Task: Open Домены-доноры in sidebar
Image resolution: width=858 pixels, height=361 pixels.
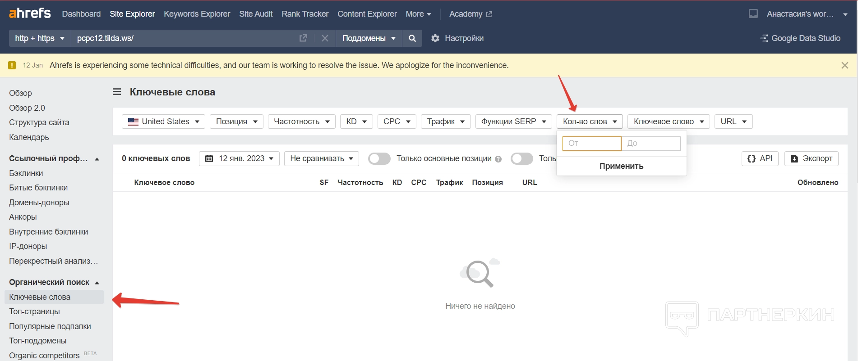Action: 39,203
